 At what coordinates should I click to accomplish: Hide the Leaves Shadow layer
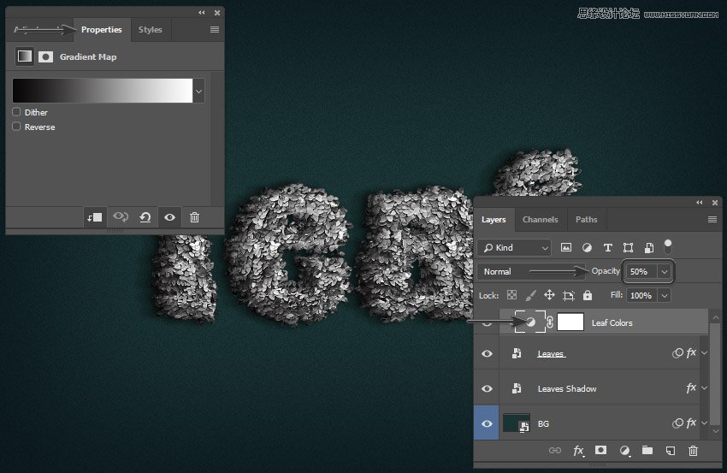point(488,388)
